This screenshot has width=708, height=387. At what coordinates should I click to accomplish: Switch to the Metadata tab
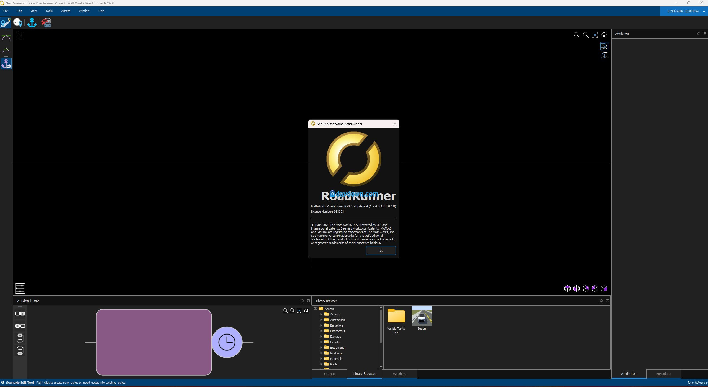[663, 374]
